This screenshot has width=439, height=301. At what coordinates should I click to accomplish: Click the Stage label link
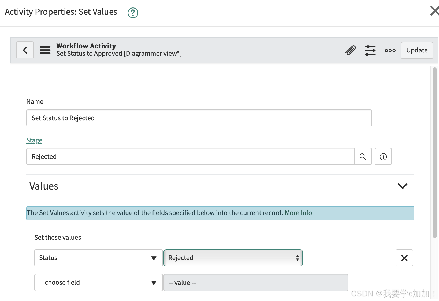(34, 140)
